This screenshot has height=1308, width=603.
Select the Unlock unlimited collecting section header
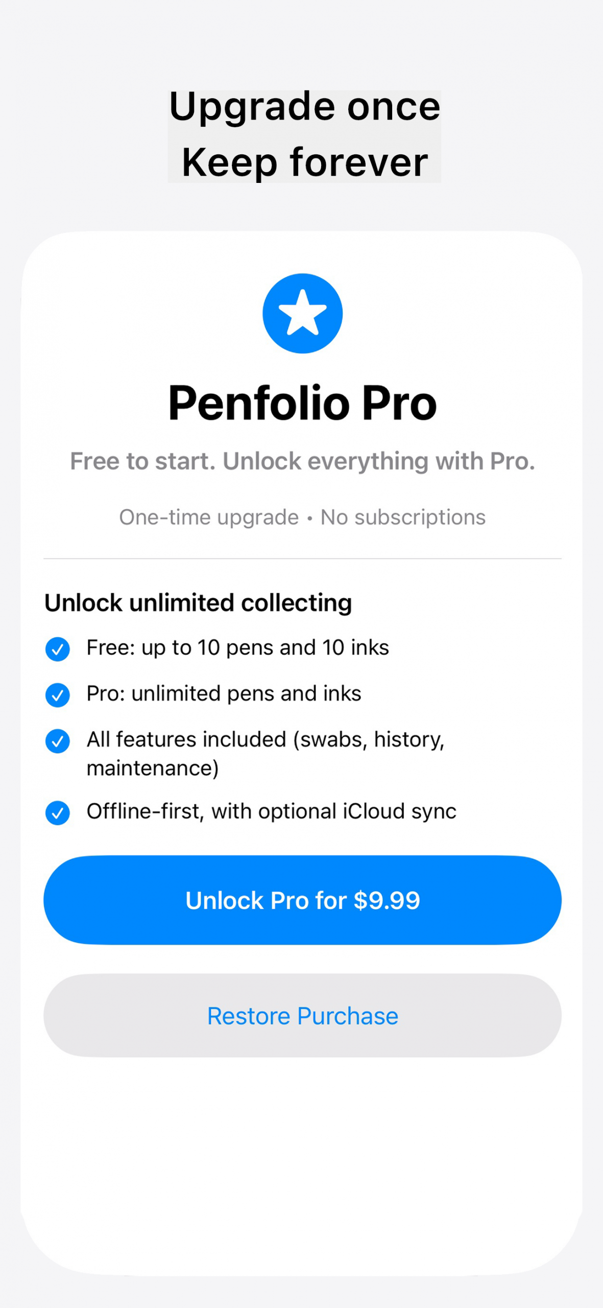[198, 603]
